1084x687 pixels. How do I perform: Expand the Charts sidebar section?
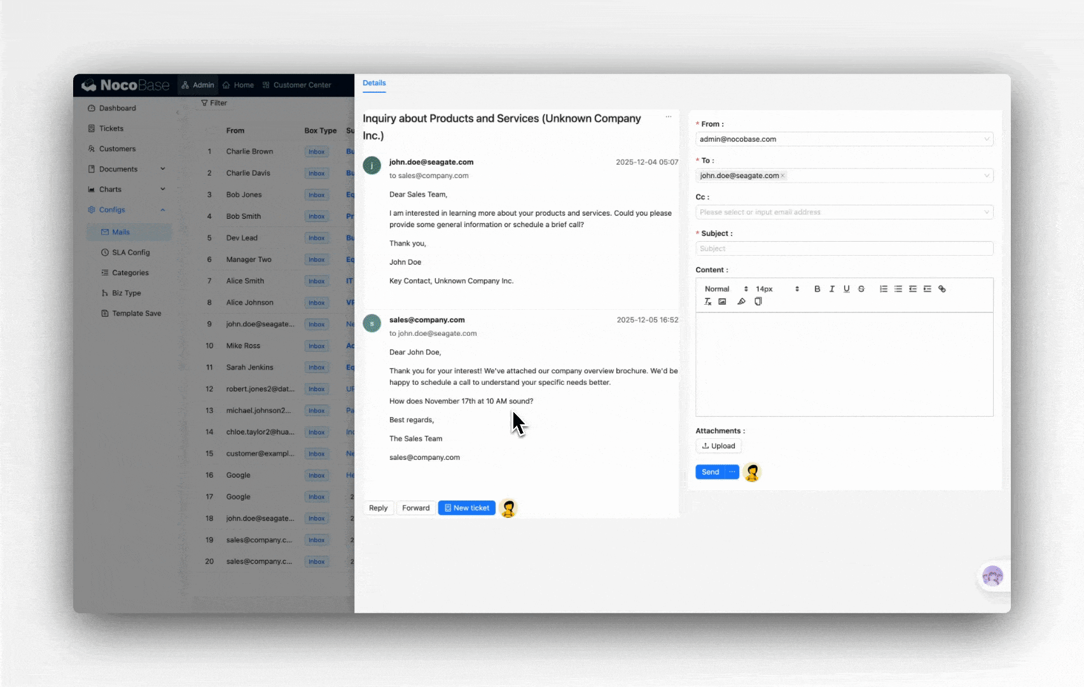pos(163,189)
